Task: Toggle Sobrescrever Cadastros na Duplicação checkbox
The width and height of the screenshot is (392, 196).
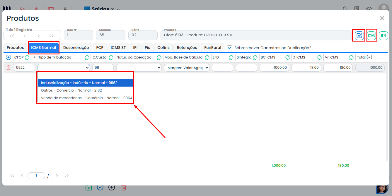Action: [230, 48]
